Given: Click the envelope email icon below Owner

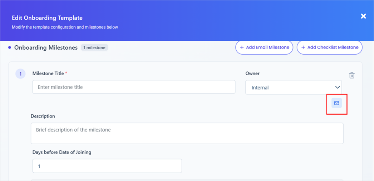Looking at the screenshot, I should [x=336, y=103].
